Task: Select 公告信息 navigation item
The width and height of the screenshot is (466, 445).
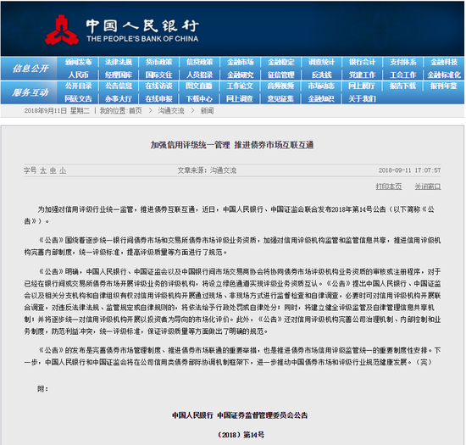Action: click(119, 86)
